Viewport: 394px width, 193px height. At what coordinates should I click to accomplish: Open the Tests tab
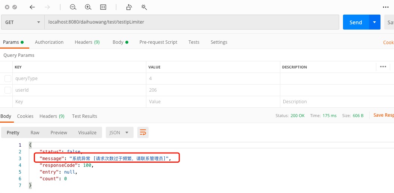[x=194, y=42]
